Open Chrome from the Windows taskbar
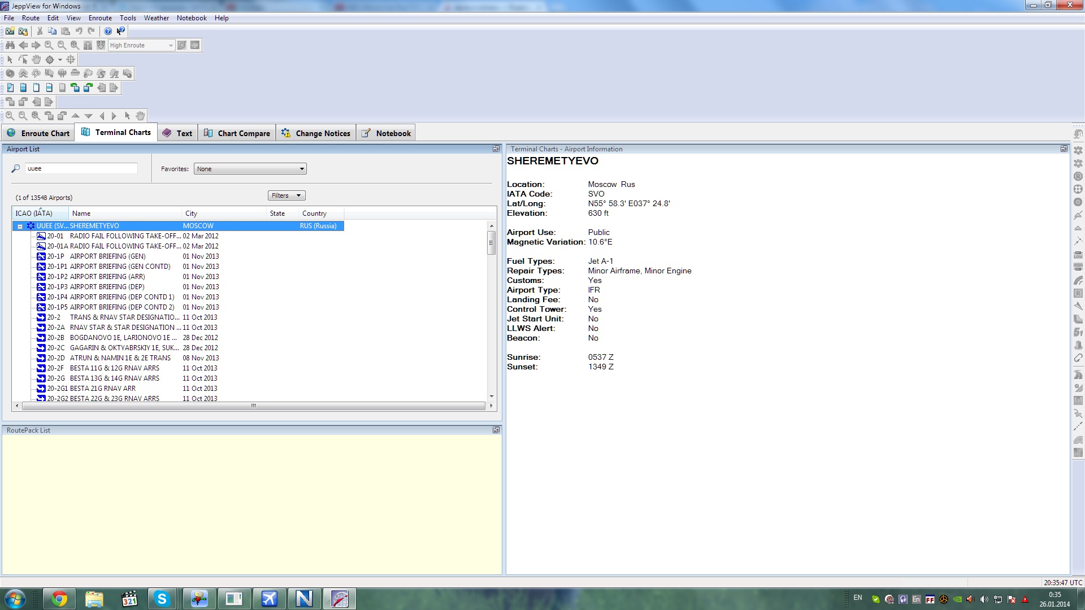1085x610 pixels. [x=59, y=599]
